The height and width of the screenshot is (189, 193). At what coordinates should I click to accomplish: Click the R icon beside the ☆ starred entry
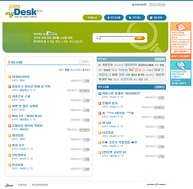click(x=100, y=113)
